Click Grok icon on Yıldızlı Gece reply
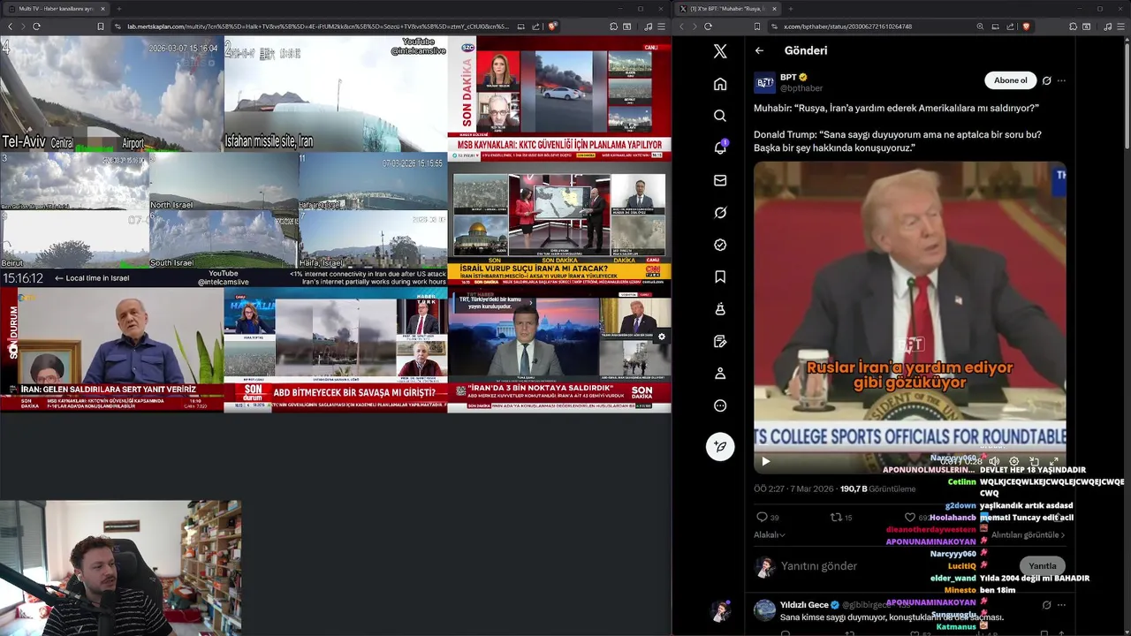This screenshot has height=636, width=1131. [1046, 605]
